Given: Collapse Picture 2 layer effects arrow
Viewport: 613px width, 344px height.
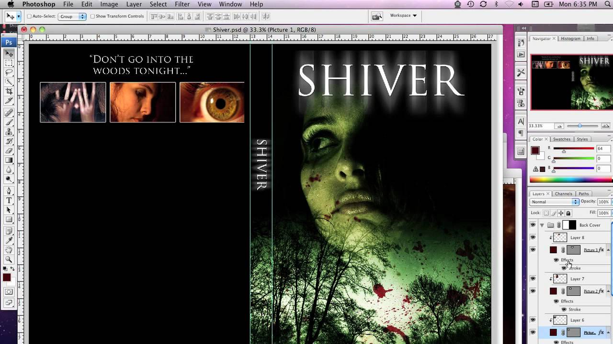Looking at the screenshot, I should click(609, 291).
